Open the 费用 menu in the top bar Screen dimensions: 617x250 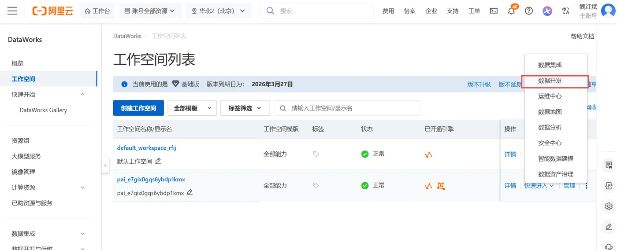pyautogui.click(x=388, y=11)
